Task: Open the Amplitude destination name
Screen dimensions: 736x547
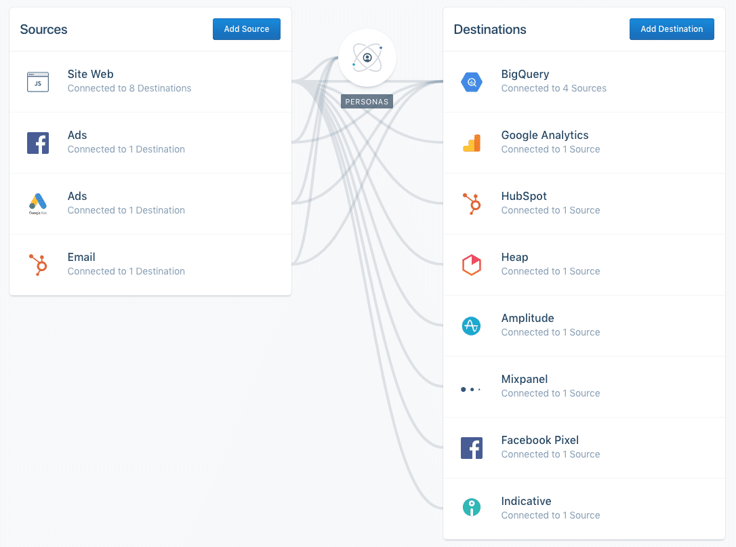Action: (527, 319)
